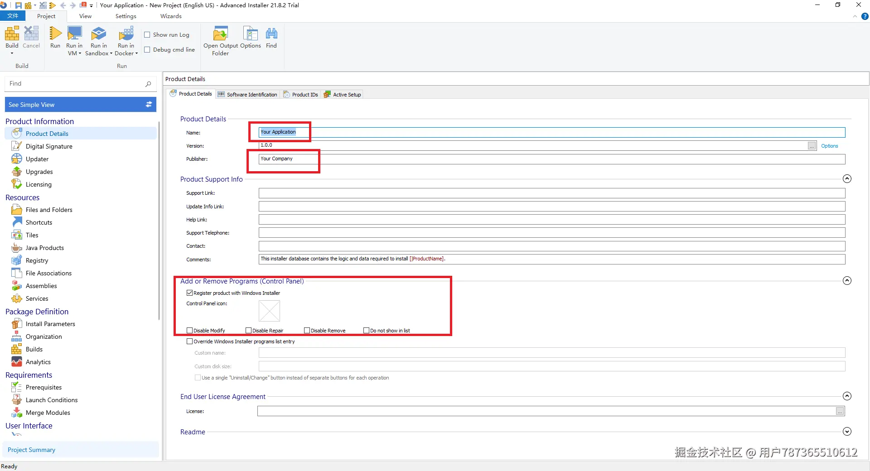This screenshot has height=471, width=870.
Task: Open the Product IDs tab
Action: [x=300, y=94]
